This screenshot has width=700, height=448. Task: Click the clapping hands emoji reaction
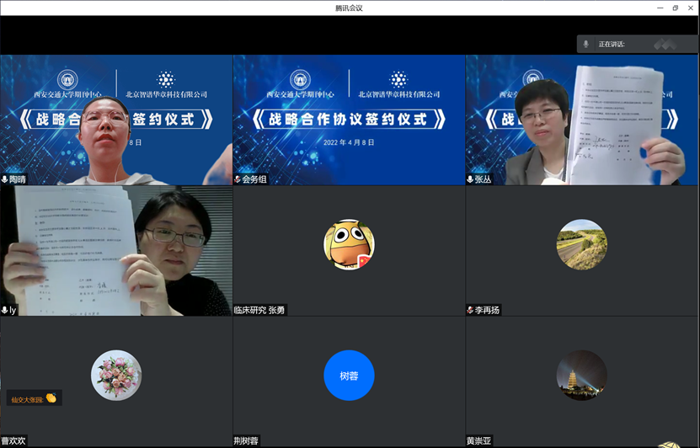pos(51,397)
